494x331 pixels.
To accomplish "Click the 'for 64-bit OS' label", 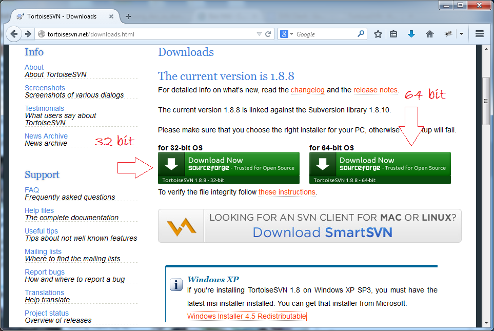I will tap(331, 148).
